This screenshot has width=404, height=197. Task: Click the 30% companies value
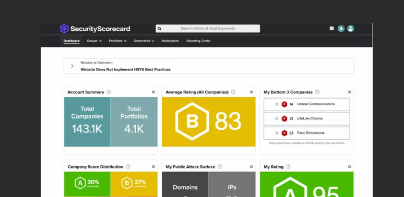(93, 182)
